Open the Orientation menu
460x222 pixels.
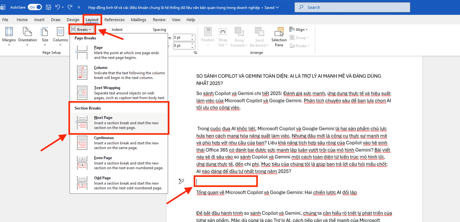pos(27,36)
